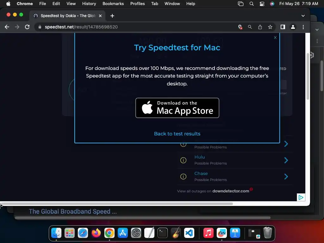This screenshot has height=243, width=324.
Task: Click the lock icon in the address bar
Action: coord(40,27)
